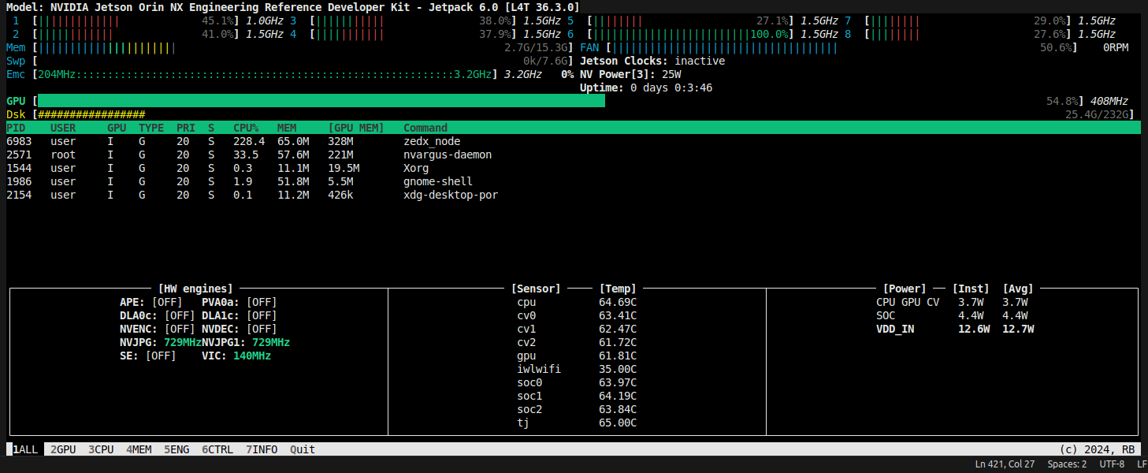The height and width of the screenshot is (473, 1148).
Task: Click the Uptime readout
Action: point(646,88)
